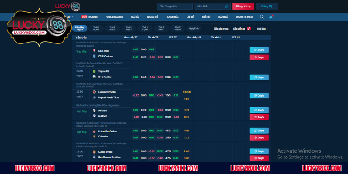
Task: Click blue Cược button in All Boys row
Action: click(x=259, y=110)
